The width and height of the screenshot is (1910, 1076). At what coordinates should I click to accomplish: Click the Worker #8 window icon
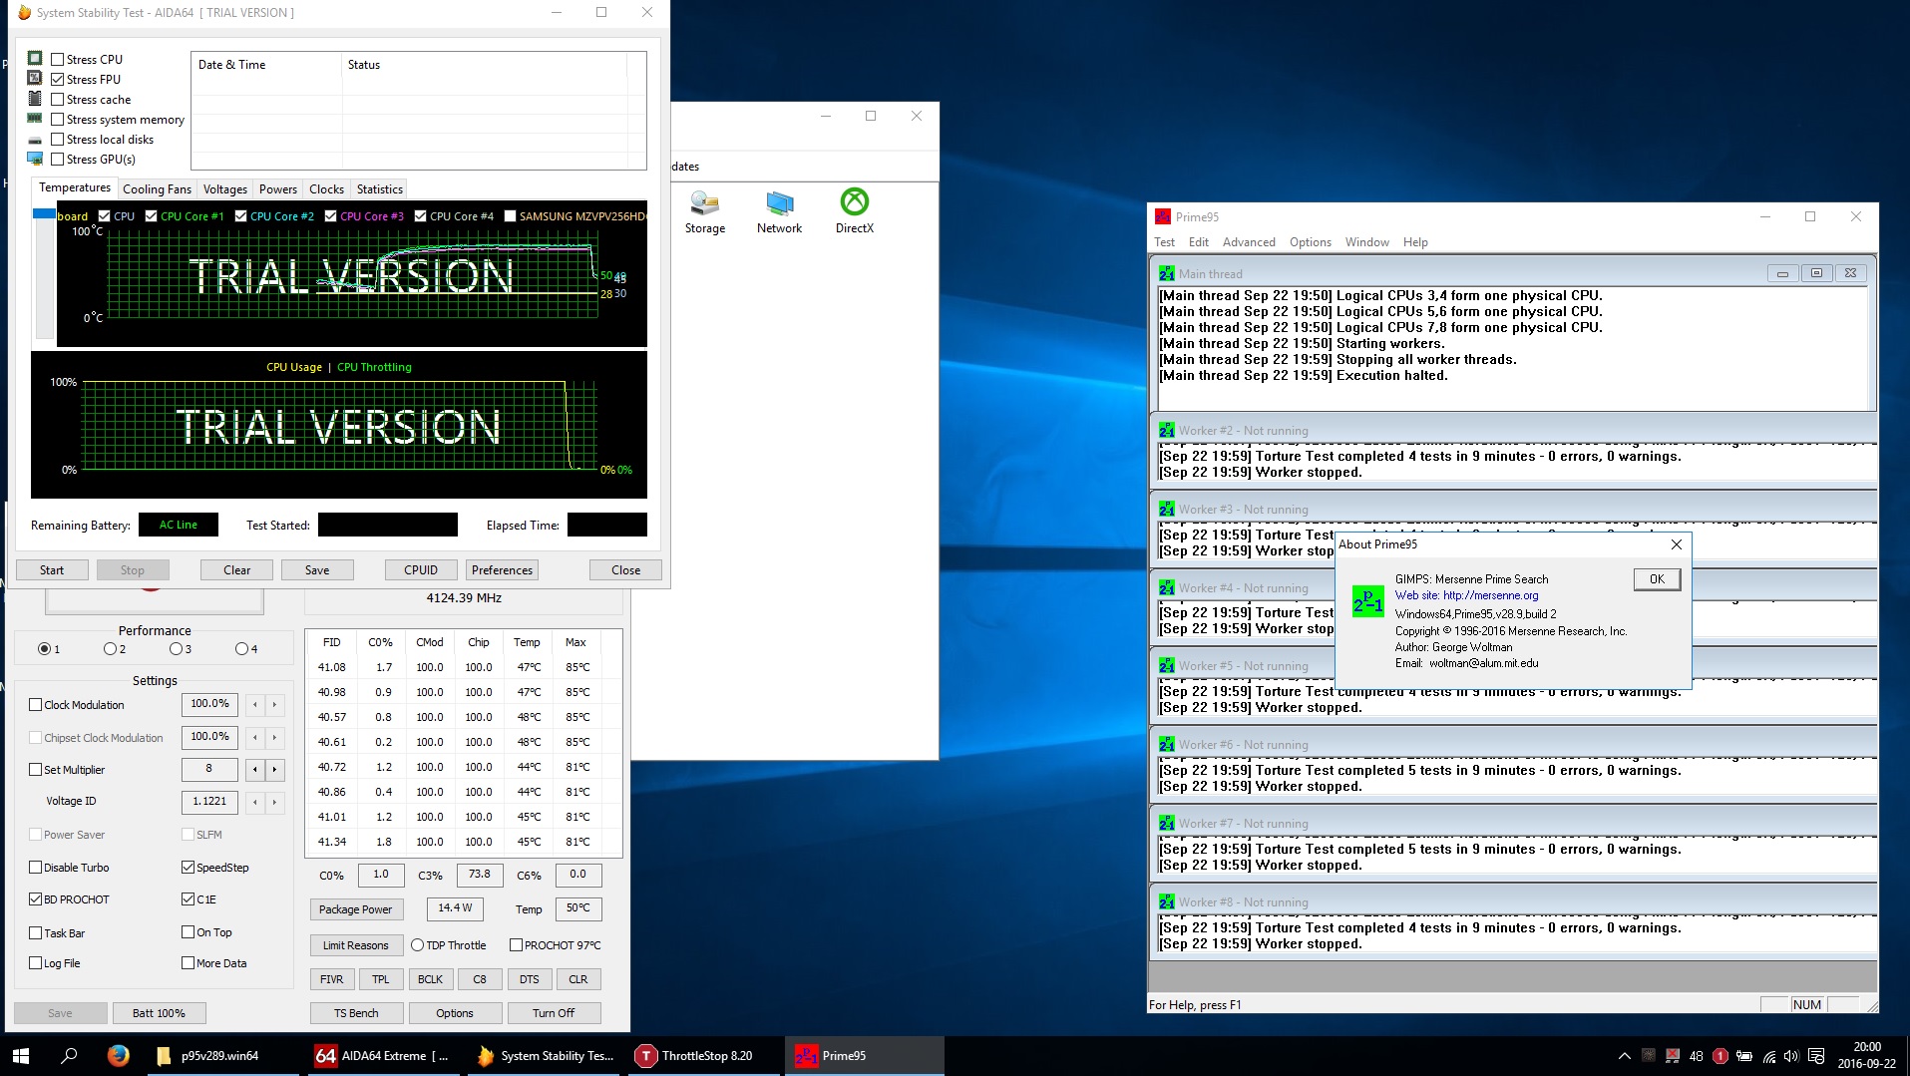click(1166, 902)
